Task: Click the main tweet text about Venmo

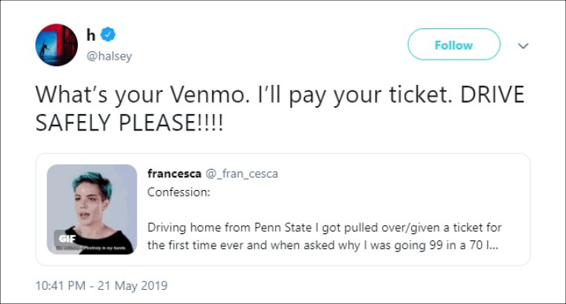Action: point(280,109)
